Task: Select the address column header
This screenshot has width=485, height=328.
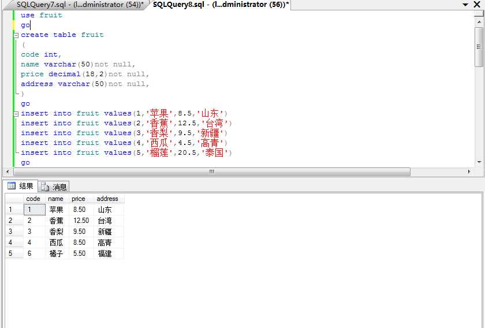Action: pyautogui.click(x=109, y=199)
